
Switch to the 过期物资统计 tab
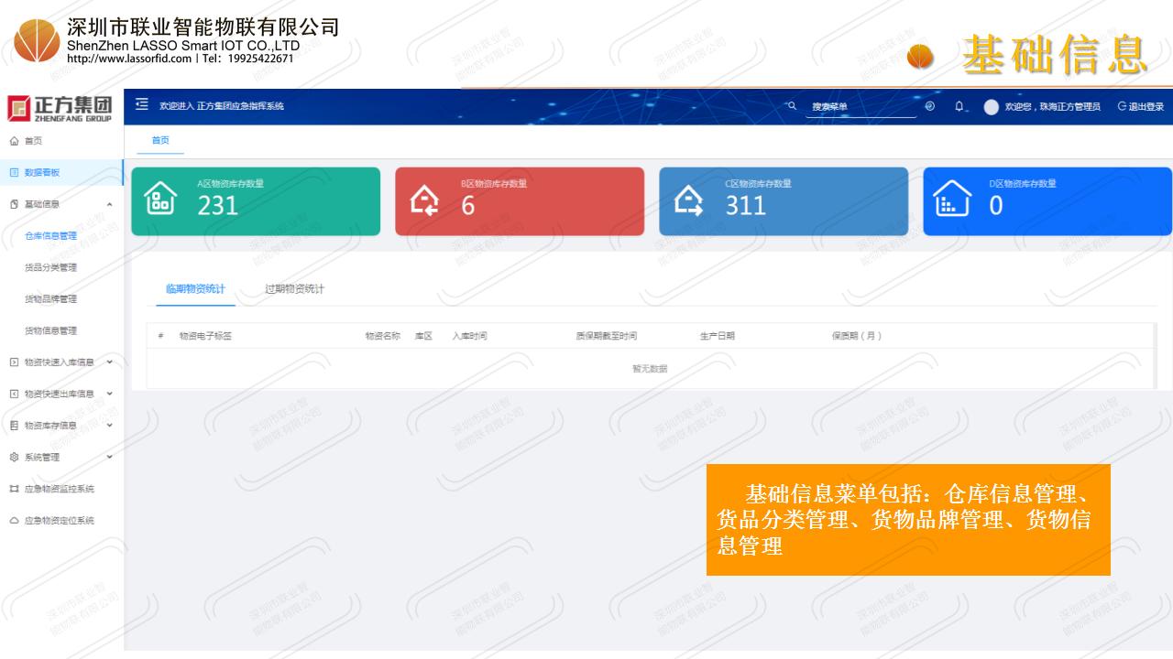294,289
